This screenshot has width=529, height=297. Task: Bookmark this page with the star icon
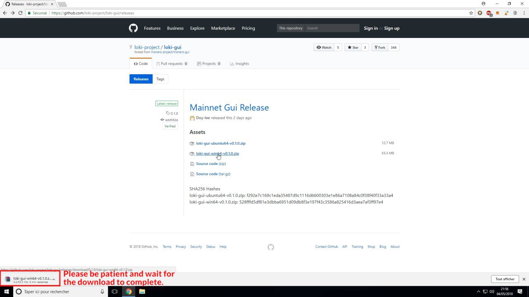tap(471, 13)
